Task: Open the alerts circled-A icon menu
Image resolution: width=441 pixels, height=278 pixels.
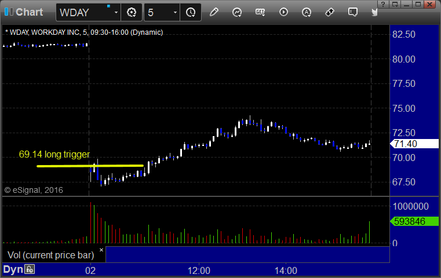Action: [x=307, y=12]
